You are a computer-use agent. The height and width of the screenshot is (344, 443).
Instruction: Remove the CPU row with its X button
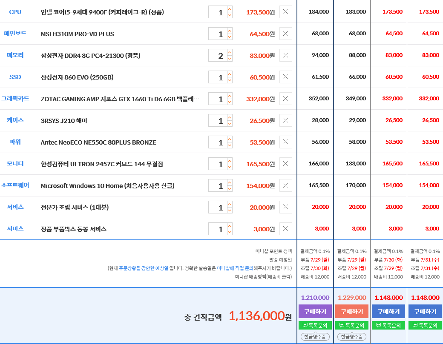coord(286,12)
